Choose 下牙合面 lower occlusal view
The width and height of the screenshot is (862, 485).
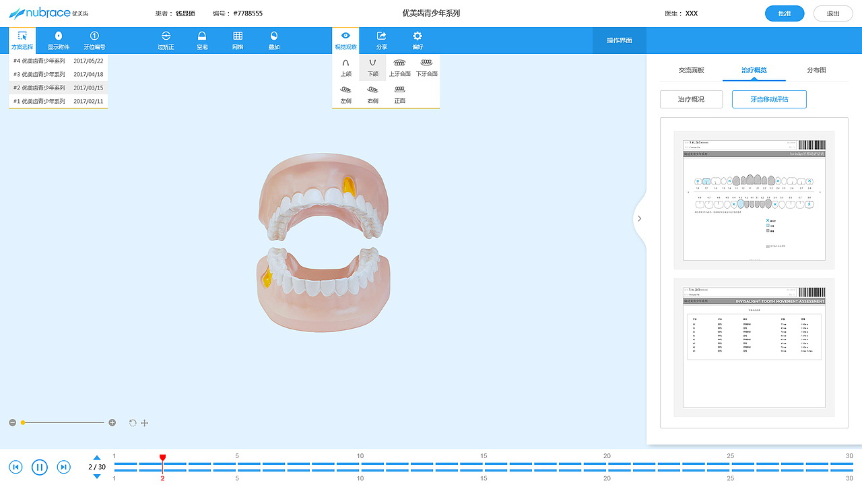click(x=426, y=67)
